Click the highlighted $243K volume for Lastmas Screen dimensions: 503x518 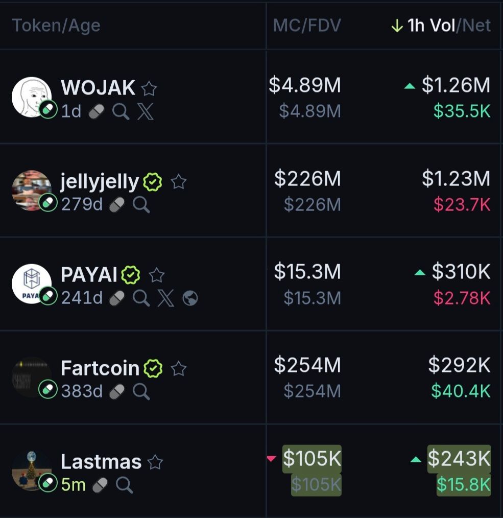pyautogui.click(x=459, y=459)
